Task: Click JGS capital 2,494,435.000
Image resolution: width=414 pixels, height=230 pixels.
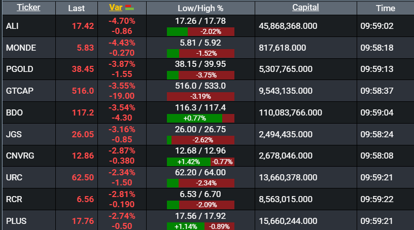Action: (286, 134)
